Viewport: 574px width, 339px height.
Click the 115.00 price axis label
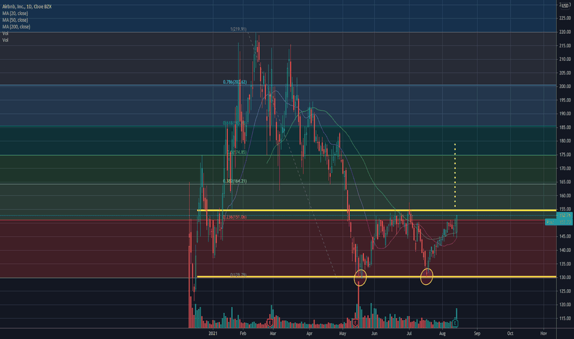[565, 319]
